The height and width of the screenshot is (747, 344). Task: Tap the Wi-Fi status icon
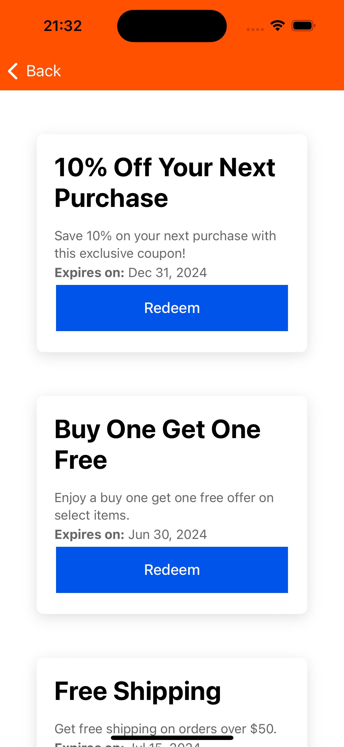pos(277,26)
